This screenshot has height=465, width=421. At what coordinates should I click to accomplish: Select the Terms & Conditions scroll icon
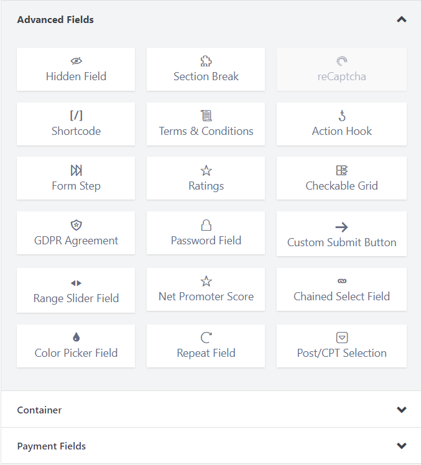point(206,116)
